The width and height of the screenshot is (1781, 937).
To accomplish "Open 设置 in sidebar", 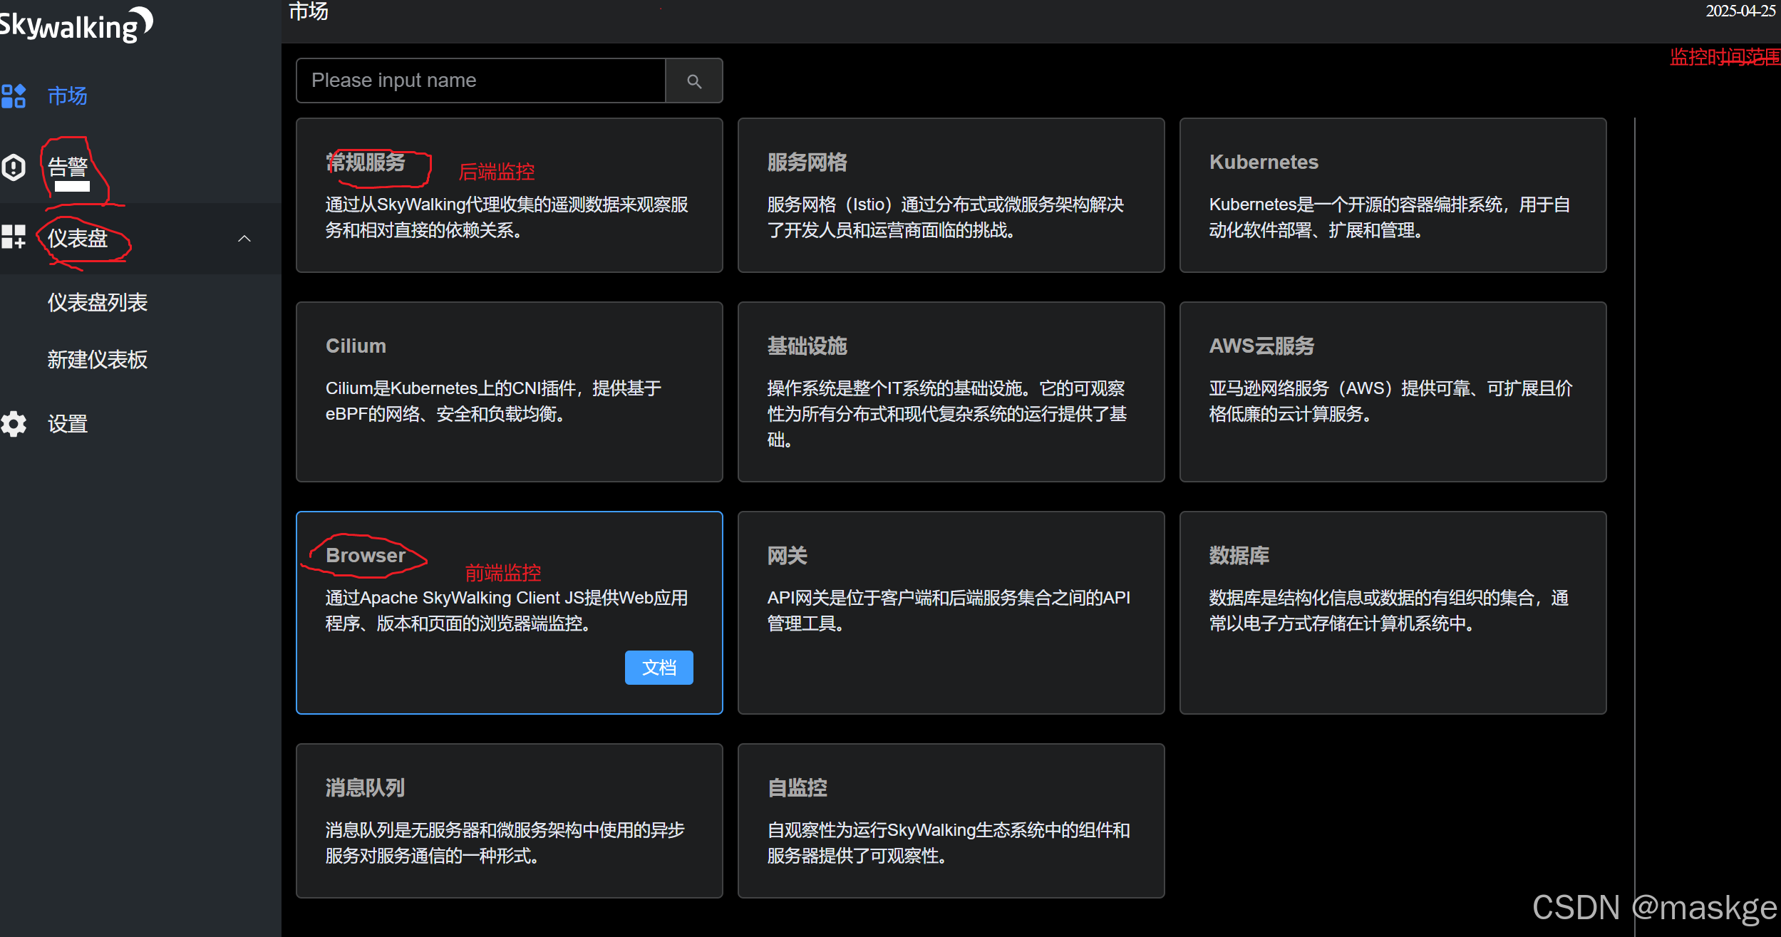I will (68, 424).
